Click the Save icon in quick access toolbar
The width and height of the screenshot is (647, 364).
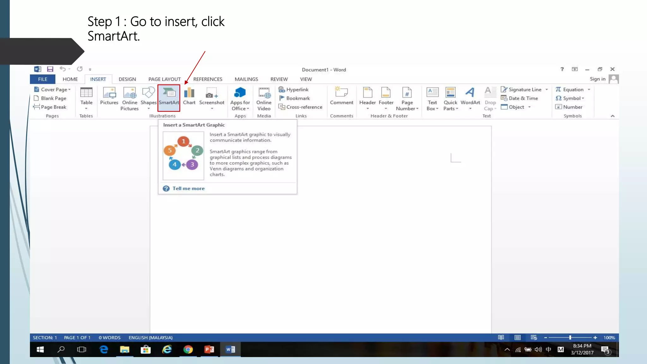coord(50,69)
